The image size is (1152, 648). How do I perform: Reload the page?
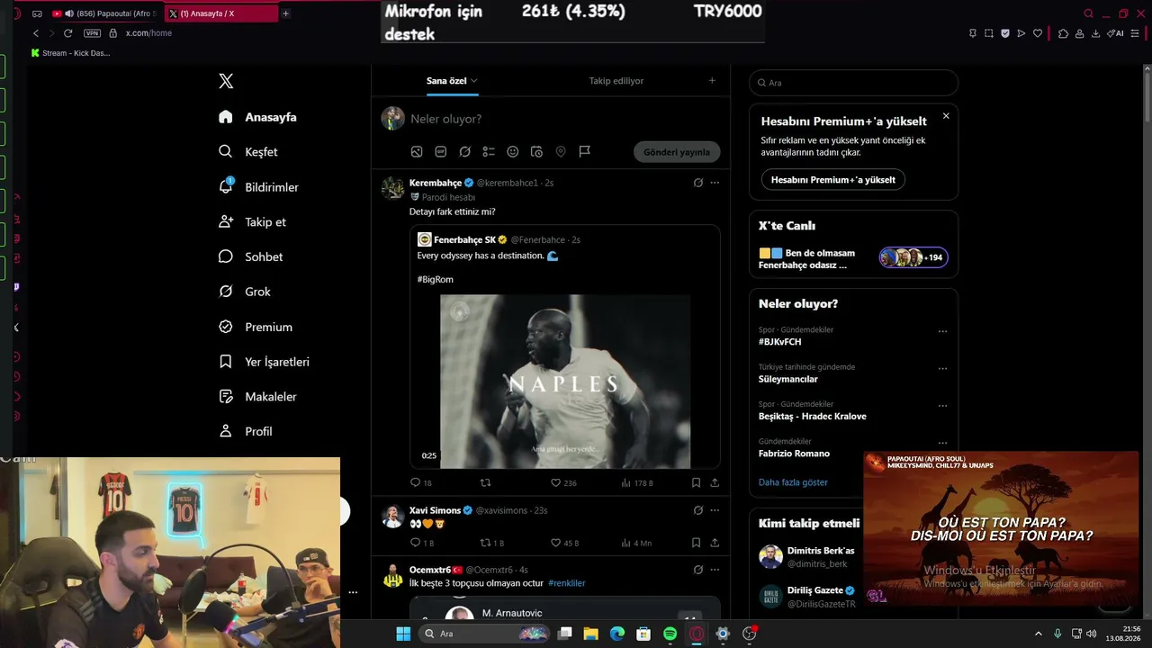click(67, 33)
